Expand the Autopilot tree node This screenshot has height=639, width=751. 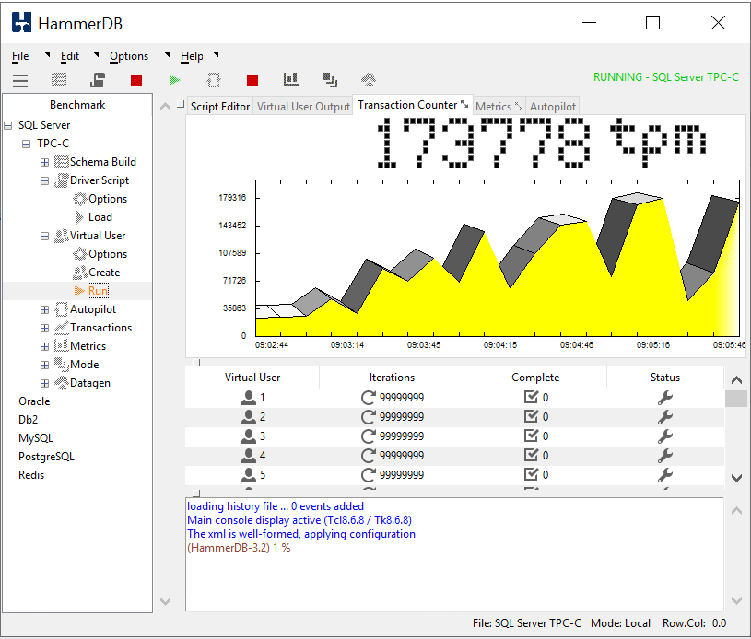(x=44, y=309)
